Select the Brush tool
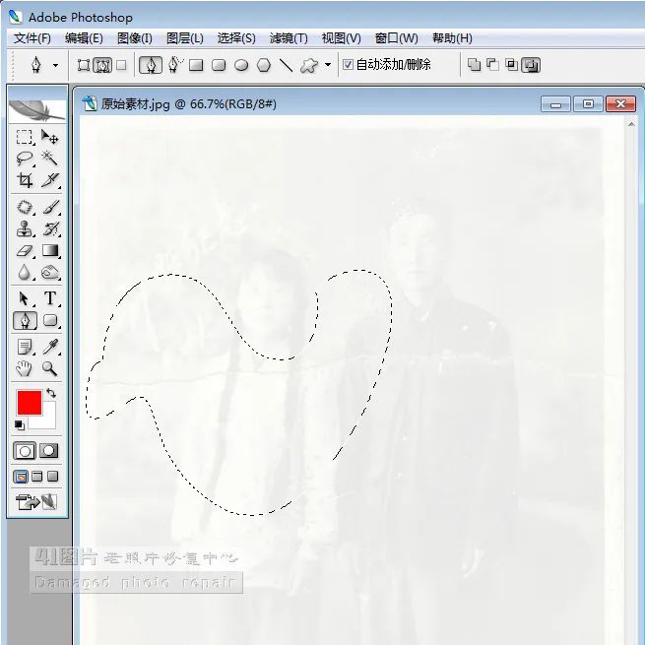Viewport: 645px width, 645px height. [50, 207]
